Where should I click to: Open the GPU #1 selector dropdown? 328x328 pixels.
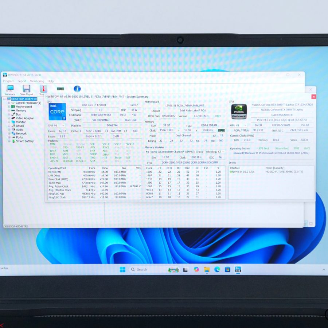pos(238,125)
